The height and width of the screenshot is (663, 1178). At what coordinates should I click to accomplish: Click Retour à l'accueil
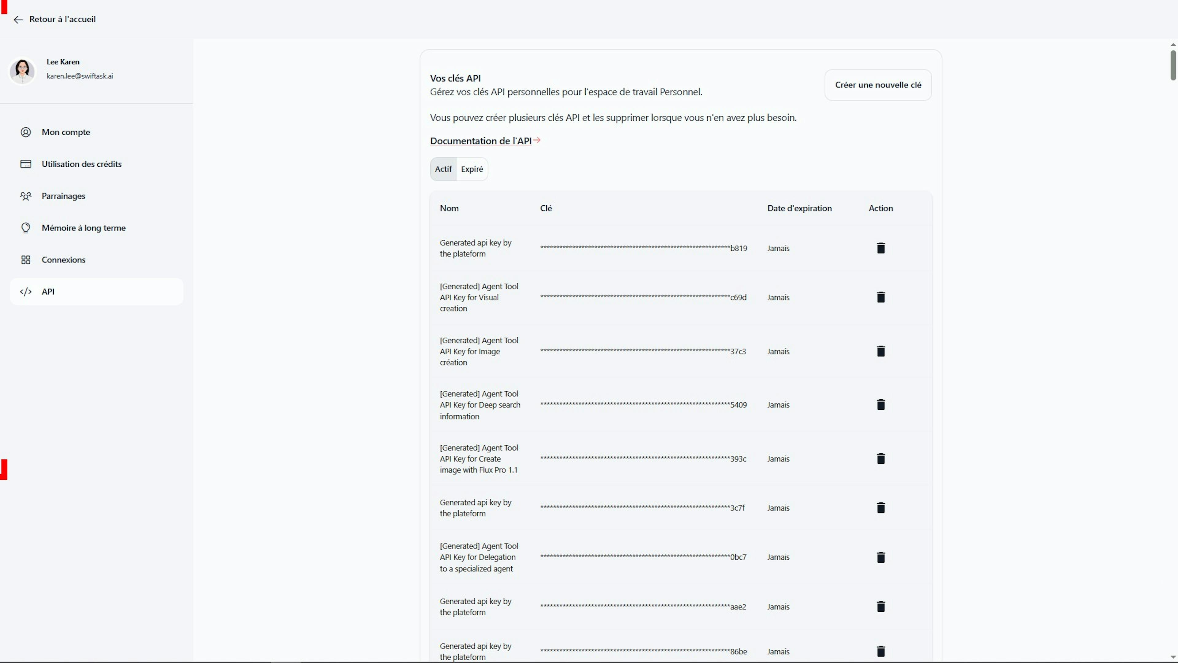pyautogui.click(x=62, y=19)
